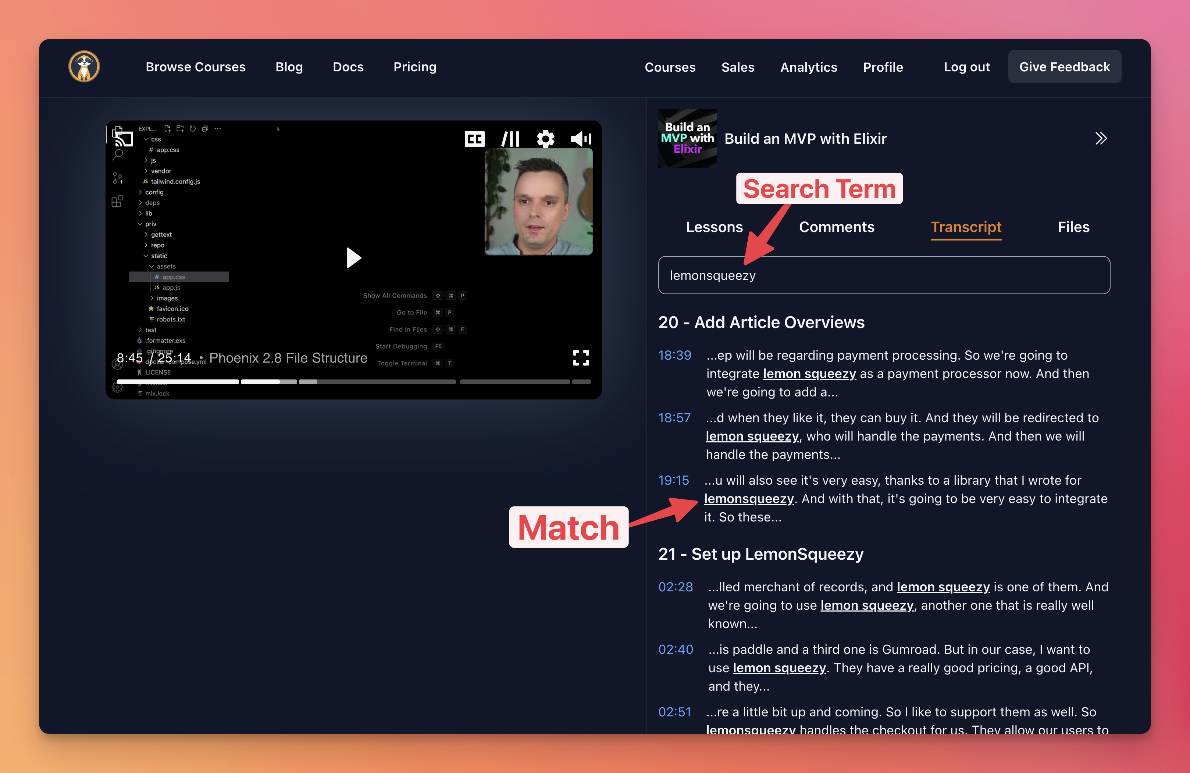The height and width of the screenshot is (773, 1190).
Task: Jump to timestamp 02:40
Action: pos(676,649)
